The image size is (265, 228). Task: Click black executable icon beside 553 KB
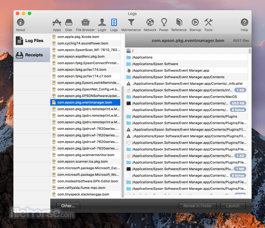pos(129,103)
